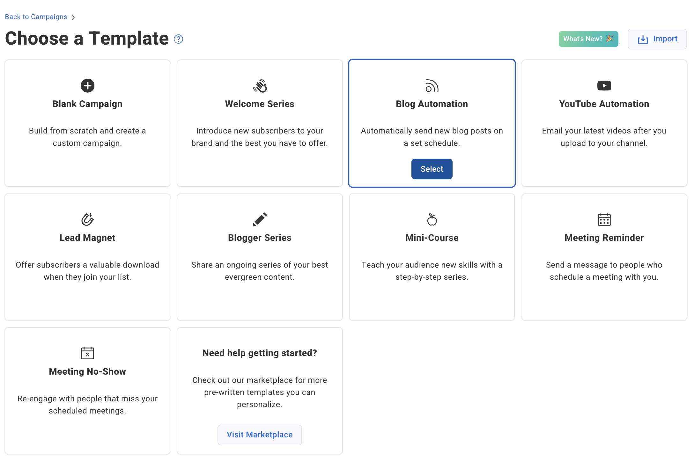This screenshot has width=694, height=460.
Task: Select the Welcome Series template card
Action: (259, 123)
